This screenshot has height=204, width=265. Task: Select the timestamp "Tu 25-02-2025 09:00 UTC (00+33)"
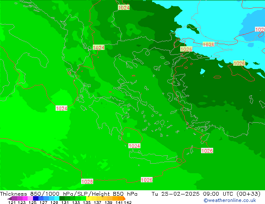206,194
